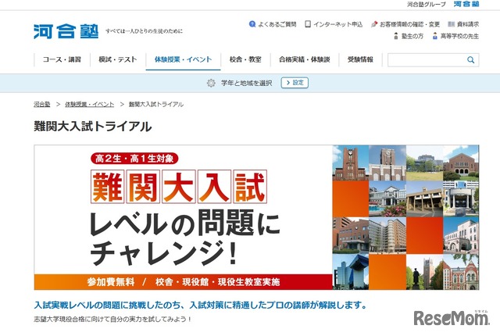This screenshot has height=336, width=500.
Task: Open the 高等学校の先生 link
Action: pos(459,37)
